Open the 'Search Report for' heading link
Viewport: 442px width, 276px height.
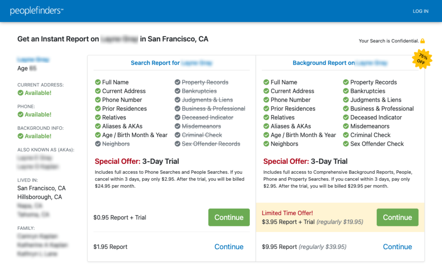pyautogui.click(x=171, y=63)
